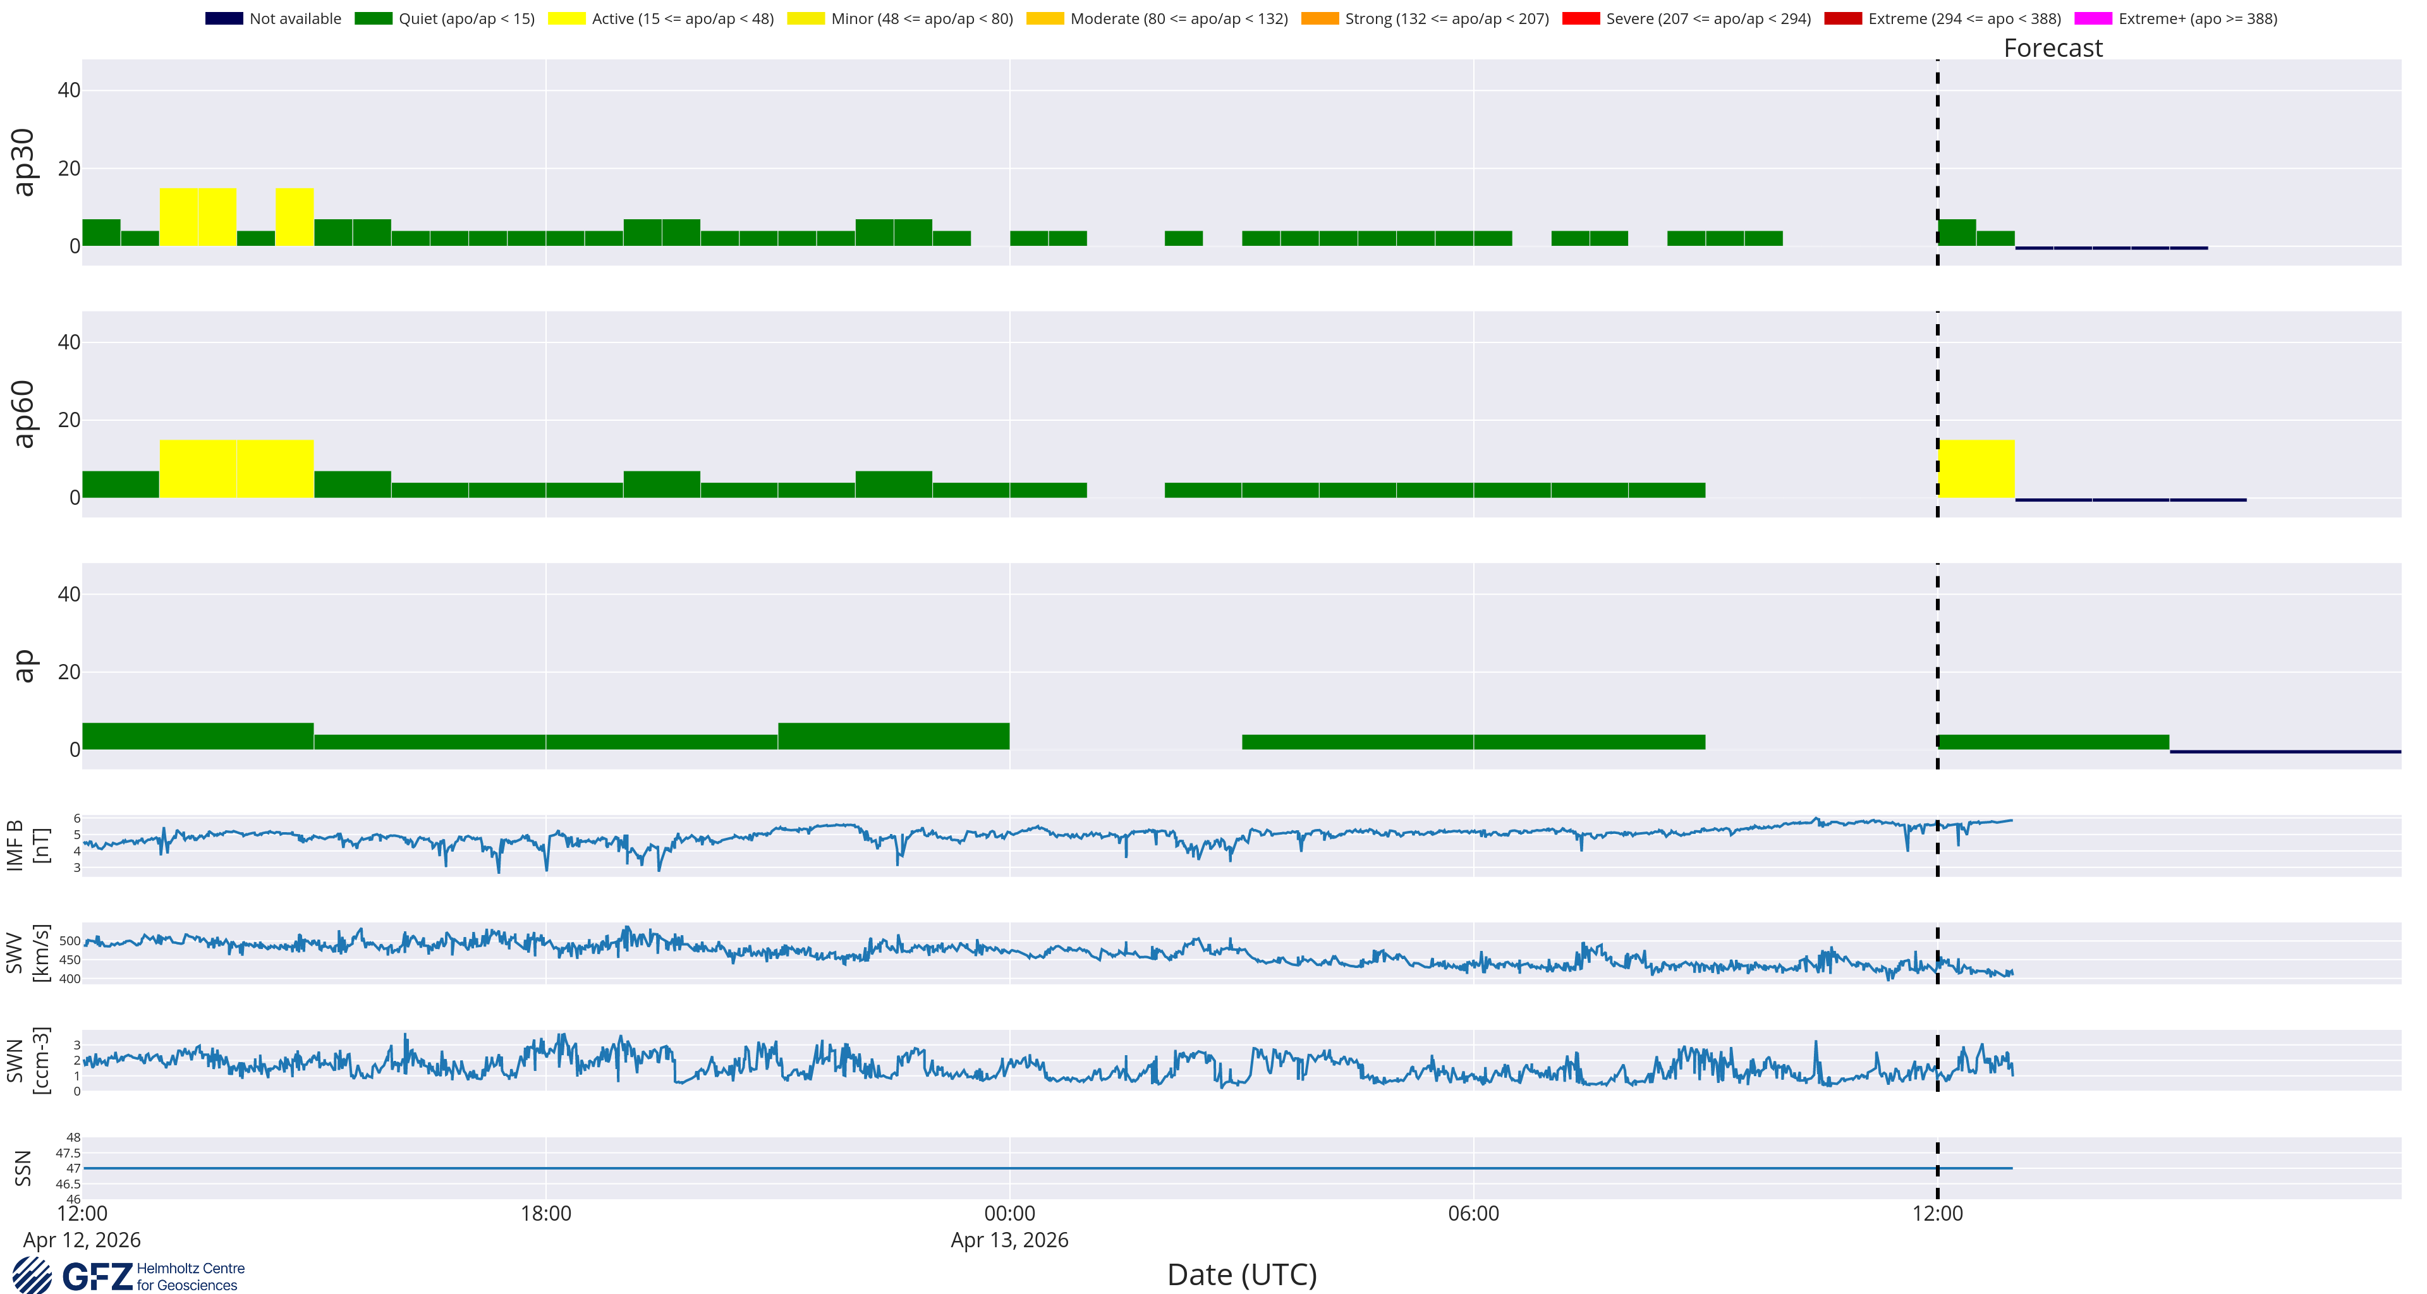2427x1294 pixels.
Task: Click the SSN flat line at 47
Action: pos(1048,1168)
